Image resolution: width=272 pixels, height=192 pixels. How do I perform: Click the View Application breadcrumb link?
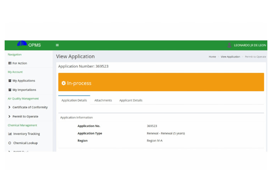(x=230, y=57)
